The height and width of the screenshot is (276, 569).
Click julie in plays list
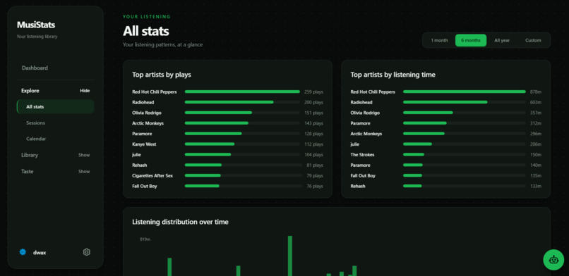point(136,155)
